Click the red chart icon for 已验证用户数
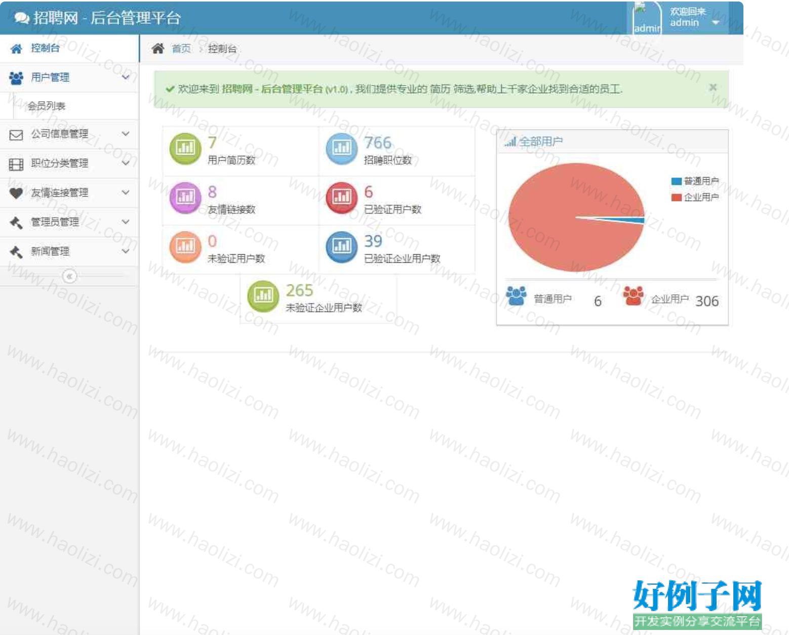 [342, 197]
